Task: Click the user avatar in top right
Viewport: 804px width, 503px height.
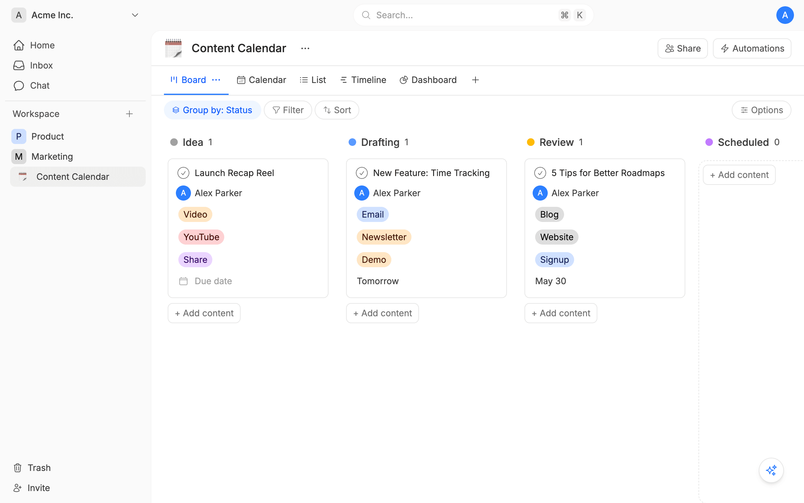Action: (785, 15)
